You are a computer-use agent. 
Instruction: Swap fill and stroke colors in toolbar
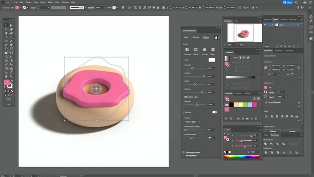(12, 81)
